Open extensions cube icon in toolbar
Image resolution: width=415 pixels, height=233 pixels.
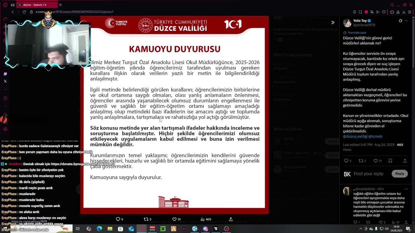(x=392, y=12)
